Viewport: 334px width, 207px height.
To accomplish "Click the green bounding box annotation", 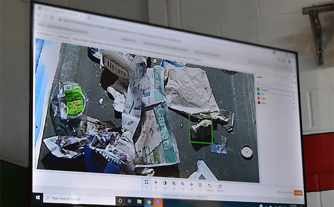I will point(201,130).
